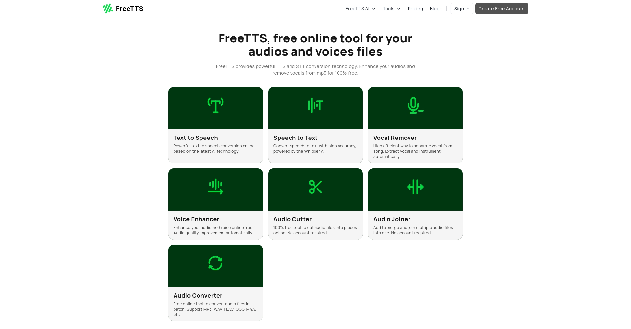The image size is (631, 329).
Task: Expand the Tools dropdown chevron
Action: tap(399, 9)
